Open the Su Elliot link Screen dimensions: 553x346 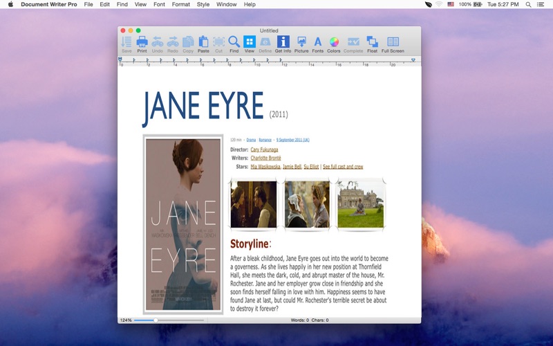[x=311, y=167]
